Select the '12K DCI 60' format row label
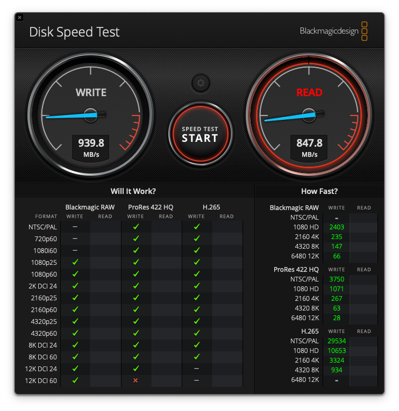Viewport: 399px width, 411px height. (41, 380)
